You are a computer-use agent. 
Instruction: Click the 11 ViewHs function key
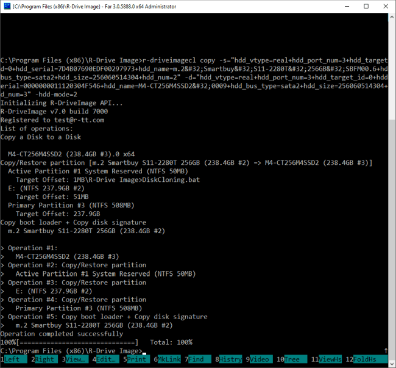tap(327, 359)
